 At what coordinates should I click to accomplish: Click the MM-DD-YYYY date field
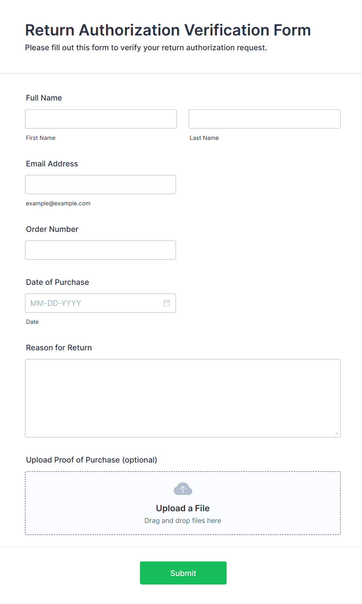point(100,303)
